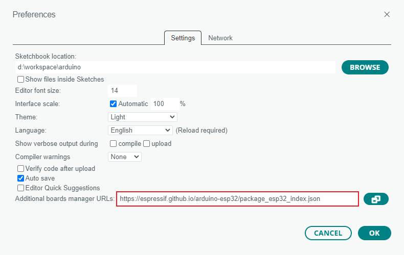Expand the Language dropdown set to English
Viewport: 404px width, 255px height.
click(140, 131)
